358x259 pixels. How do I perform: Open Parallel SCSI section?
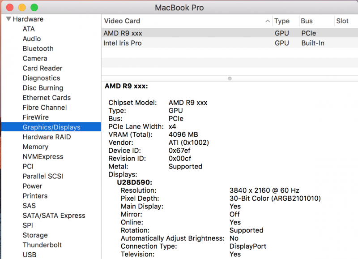point(43,177)
